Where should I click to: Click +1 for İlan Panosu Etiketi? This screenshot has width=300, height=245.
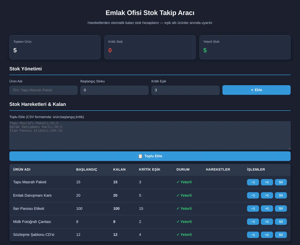(267, 208)
